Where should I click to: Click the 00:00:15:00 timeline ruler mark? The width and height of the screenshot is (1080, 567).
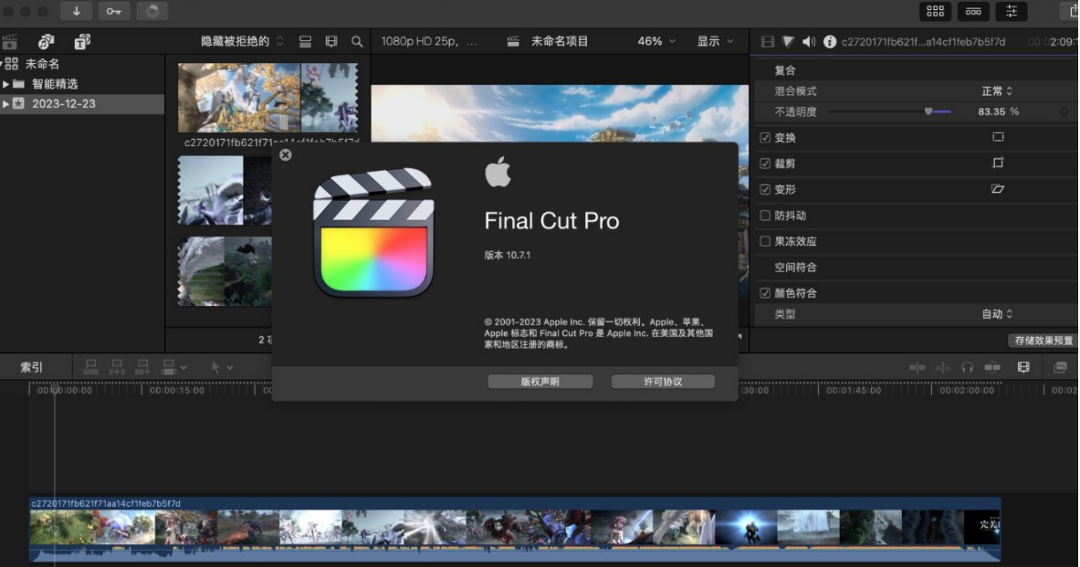click(x=176, y=390)
